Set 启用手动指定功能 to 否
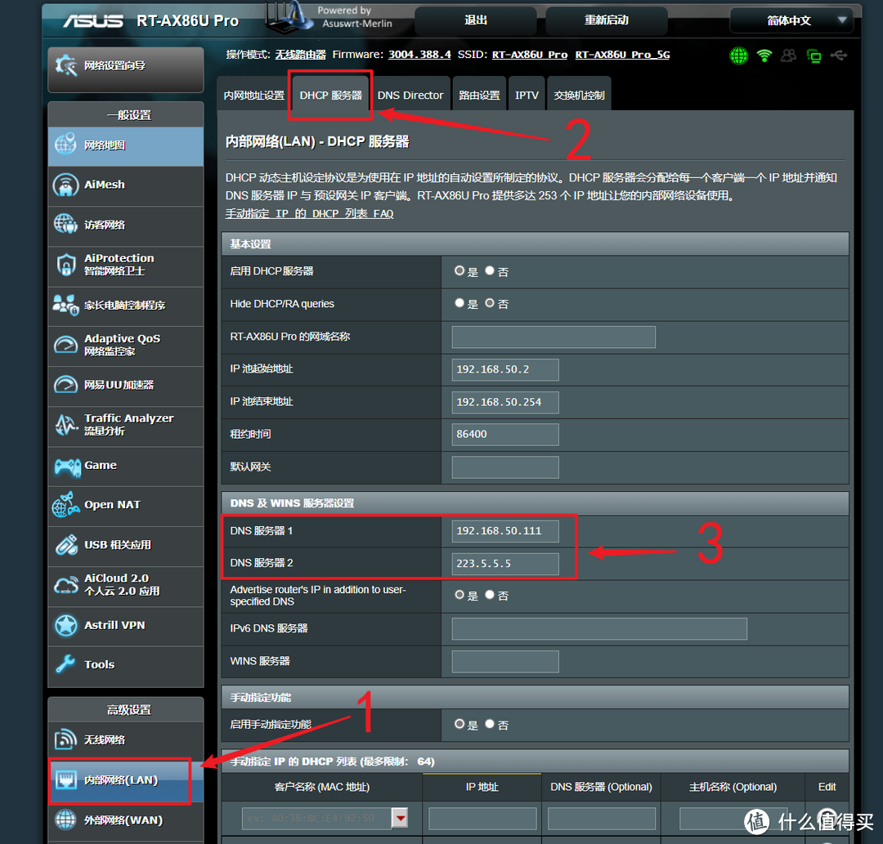Screen dimensions: 883x844 490,724
